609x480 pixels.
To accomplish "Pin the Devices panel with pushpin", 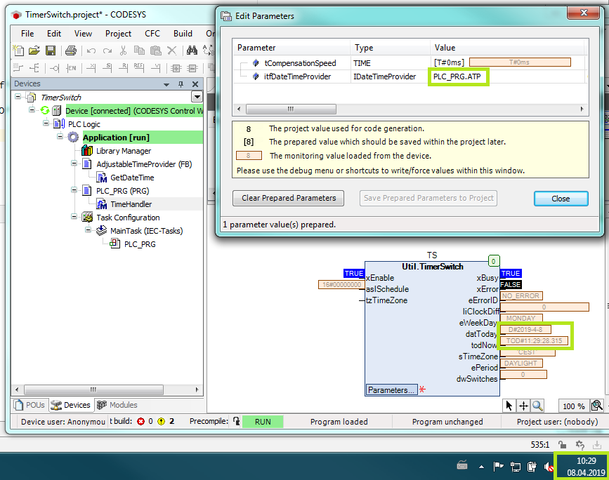I will click(x=181, y=84).
